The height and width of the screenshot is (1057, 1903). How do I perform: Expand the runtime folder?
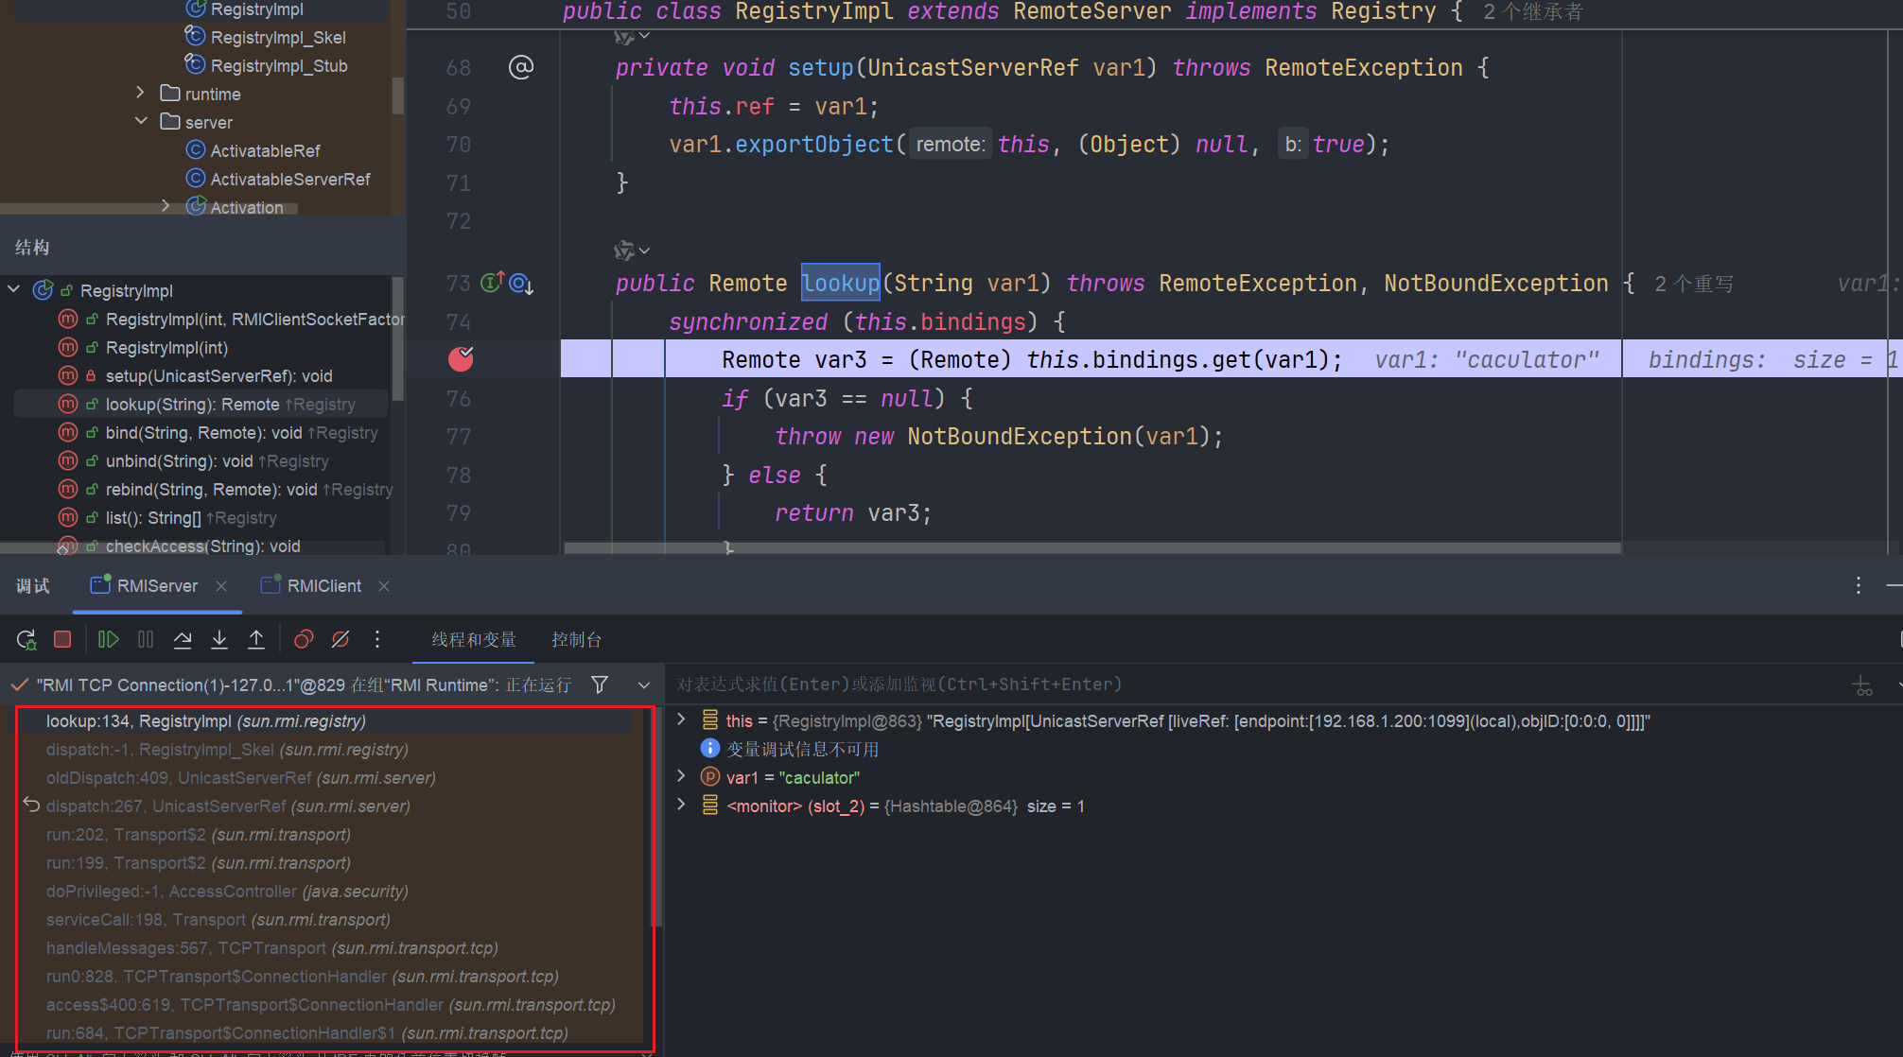140,94
